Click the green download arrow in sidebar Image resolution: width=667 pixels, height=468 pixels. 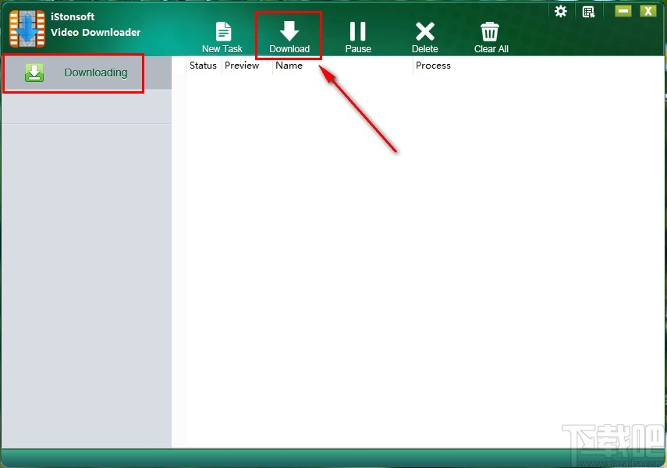[x=34, y=72]
